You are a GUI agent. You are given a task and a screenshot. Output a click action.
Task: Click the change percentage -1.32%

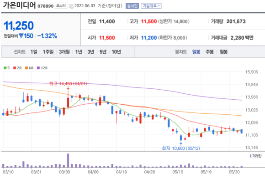(47, 36)
